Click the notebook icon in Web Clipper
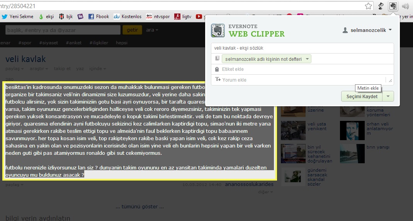413x221 pixels. (x=217, y=58)
